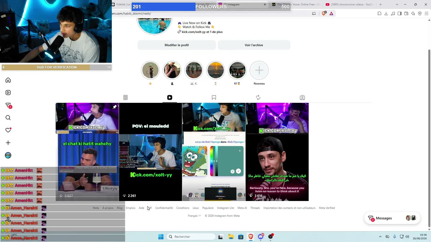Open File Explorer from the taskbar
The image size is (431, 242).
click(x=231, y=237)
